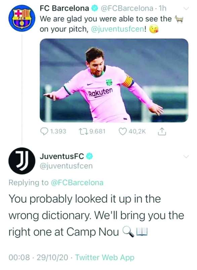
Task: Expand JuventusFC tweet options chevron
Action: [186, 156]
